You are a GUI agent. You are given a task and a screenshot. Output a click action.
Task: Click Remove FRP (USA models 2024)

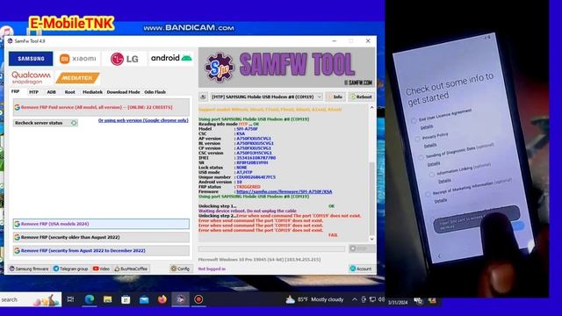point(101,224)
